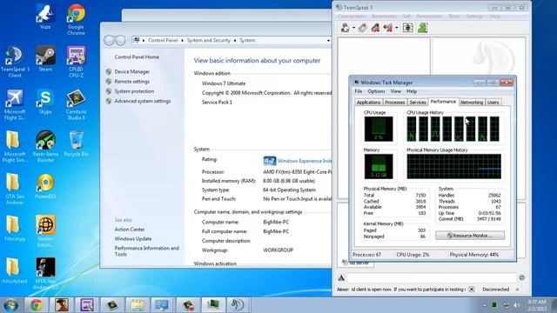Image resolution: width=557 pixels, height=313 pixels.
Task: Mute microphone in TeamSpeak toolbar
Action: (375, 28)
